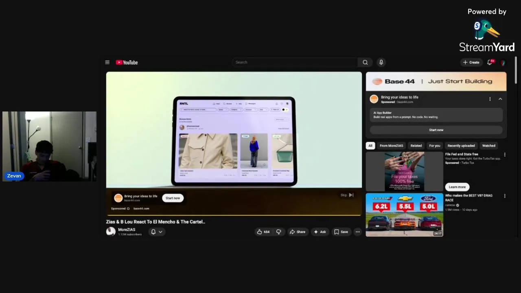Skip the video ad
The height and width of the screenshot is (293, 521).
tap(347, 195)
